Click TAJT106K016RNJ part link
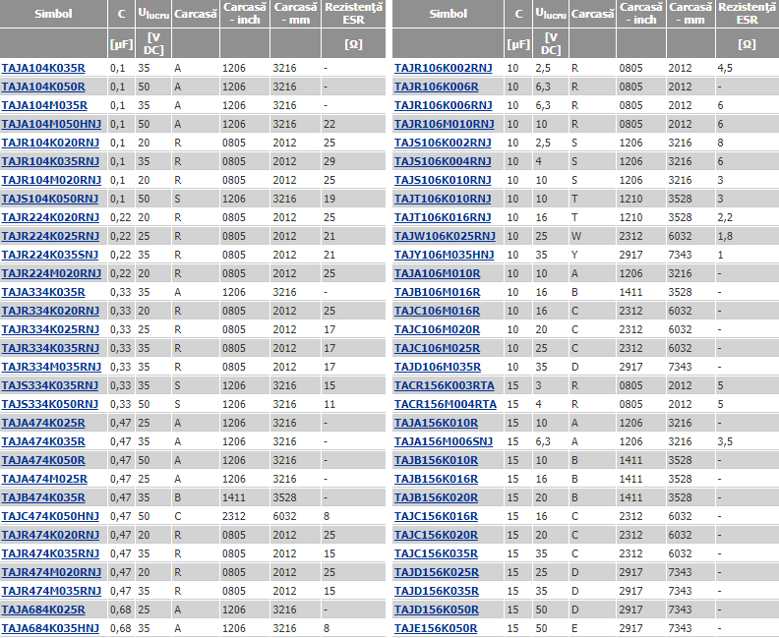This screenshot has width=779, height=638. (x=443, y=217)
